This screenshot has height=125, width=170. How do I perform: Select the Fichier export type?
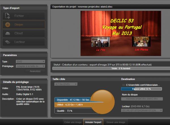[x=24, y=16]
